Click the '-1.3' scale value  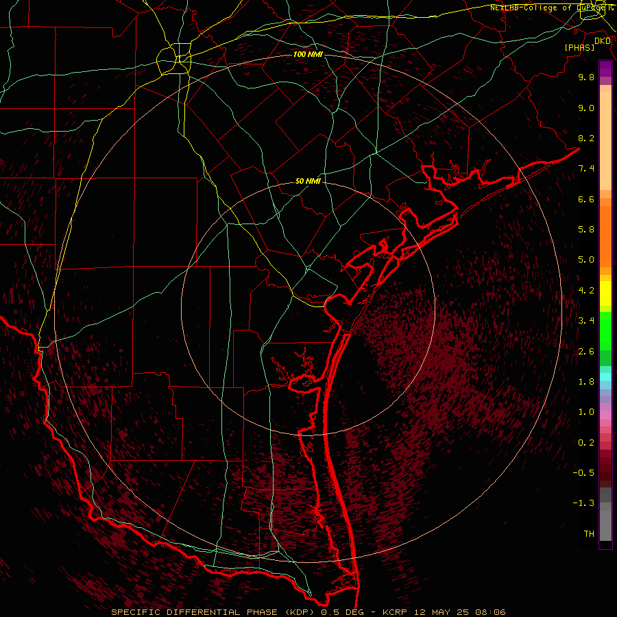583,503
